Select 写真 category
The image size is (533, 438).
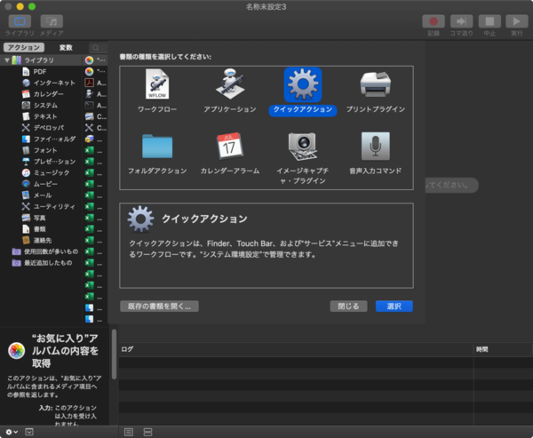tap(41, 218)
